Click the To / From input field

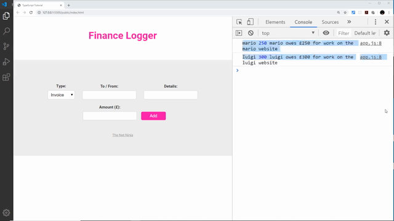click(x=110, y=95)
